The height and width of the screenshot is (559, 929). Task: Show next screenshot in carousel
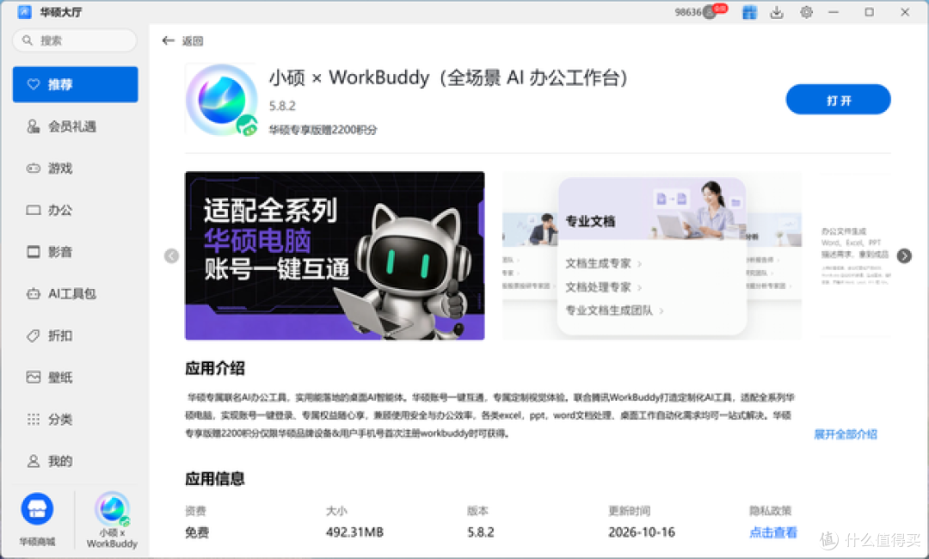(x=904, y=255)
